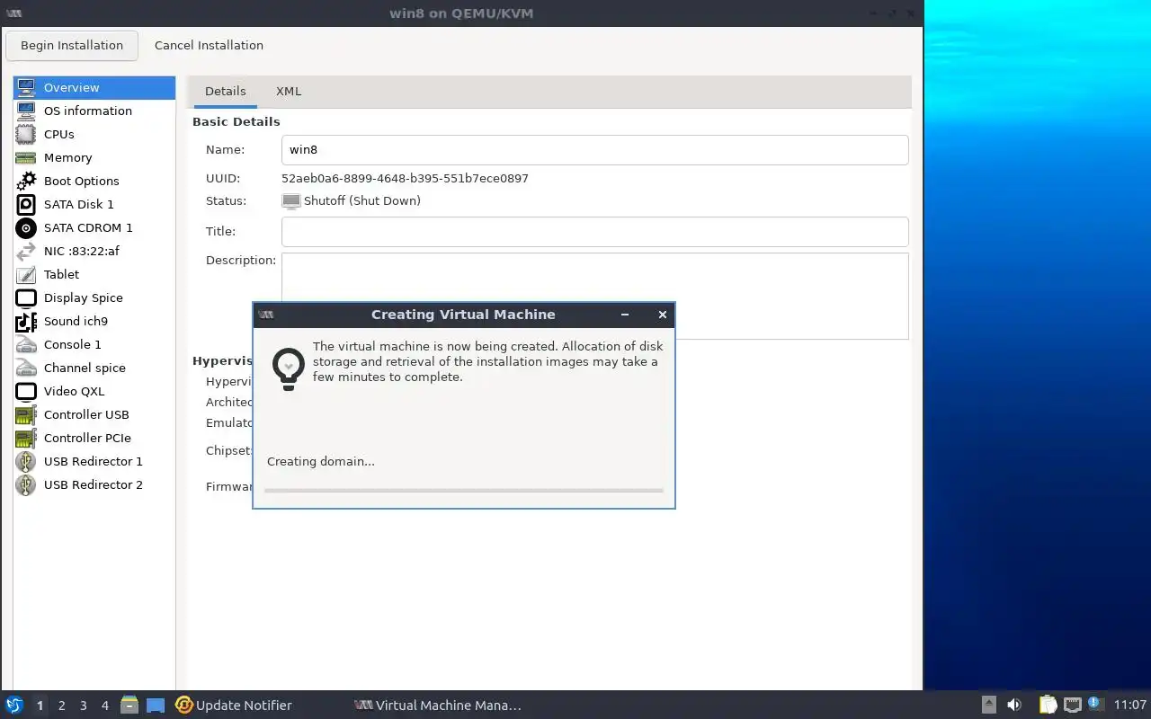Image resolution: width=1151 pixels, height=719 pixels.
Task: Open the application menu bird icon in taskbar
Action: tap(13, 705)
